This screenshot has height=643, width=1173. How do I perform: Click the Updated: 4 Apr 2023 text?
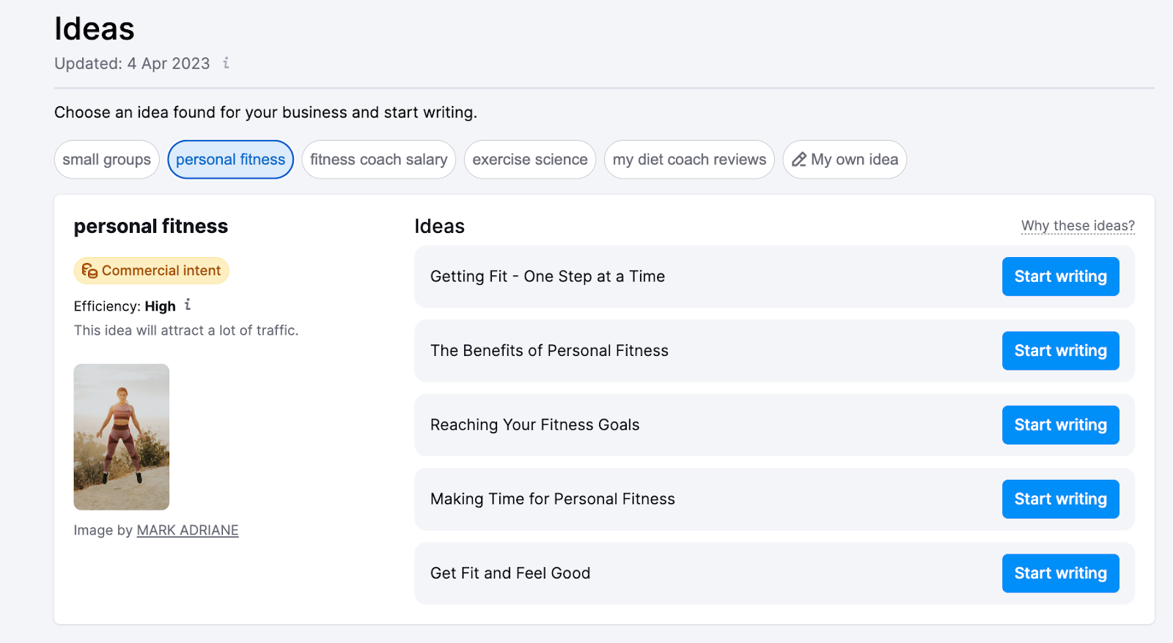click(132, 64)
